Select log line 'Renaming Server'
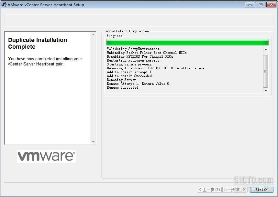 [x=121, y=80]
